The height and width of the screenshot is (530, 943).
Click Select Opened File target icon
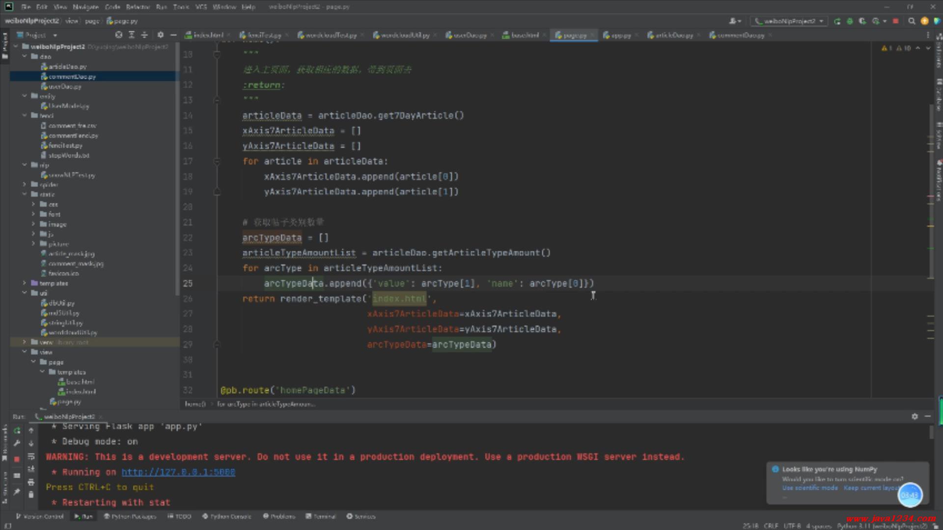119,35
